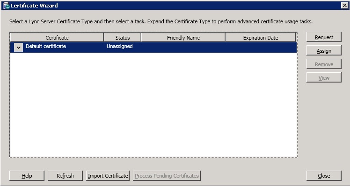Click the grayed Remove button
Image resolution: width=350 pixels, height=186 pixels.
[x=324, y=64]
